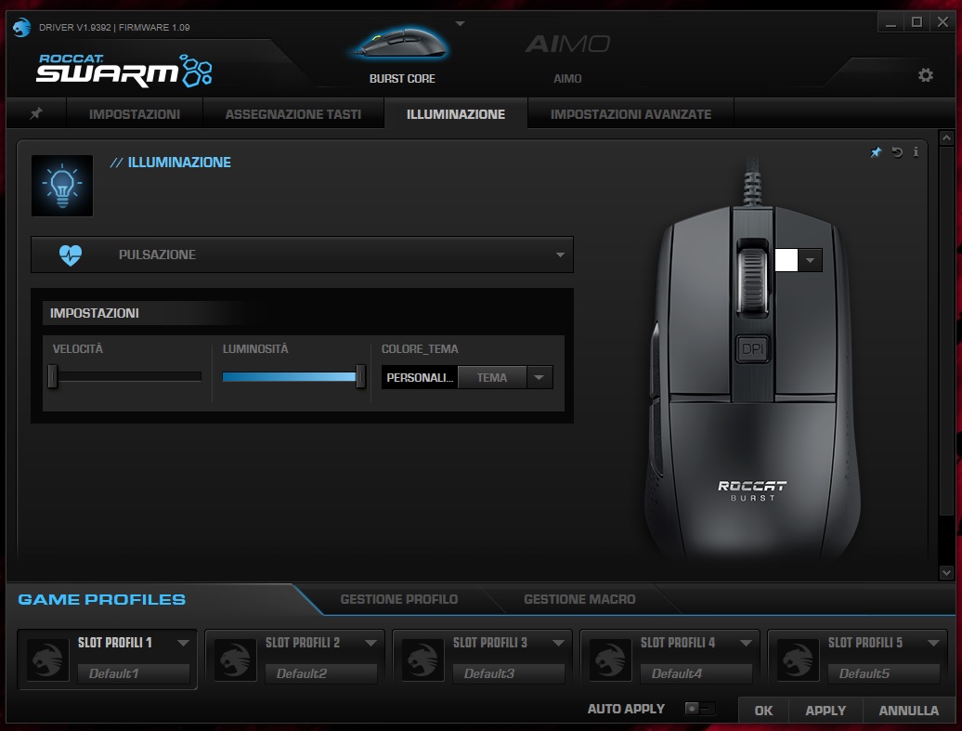Click the Slot Profili 1 Roccat icon

click(x=47, y=659)
